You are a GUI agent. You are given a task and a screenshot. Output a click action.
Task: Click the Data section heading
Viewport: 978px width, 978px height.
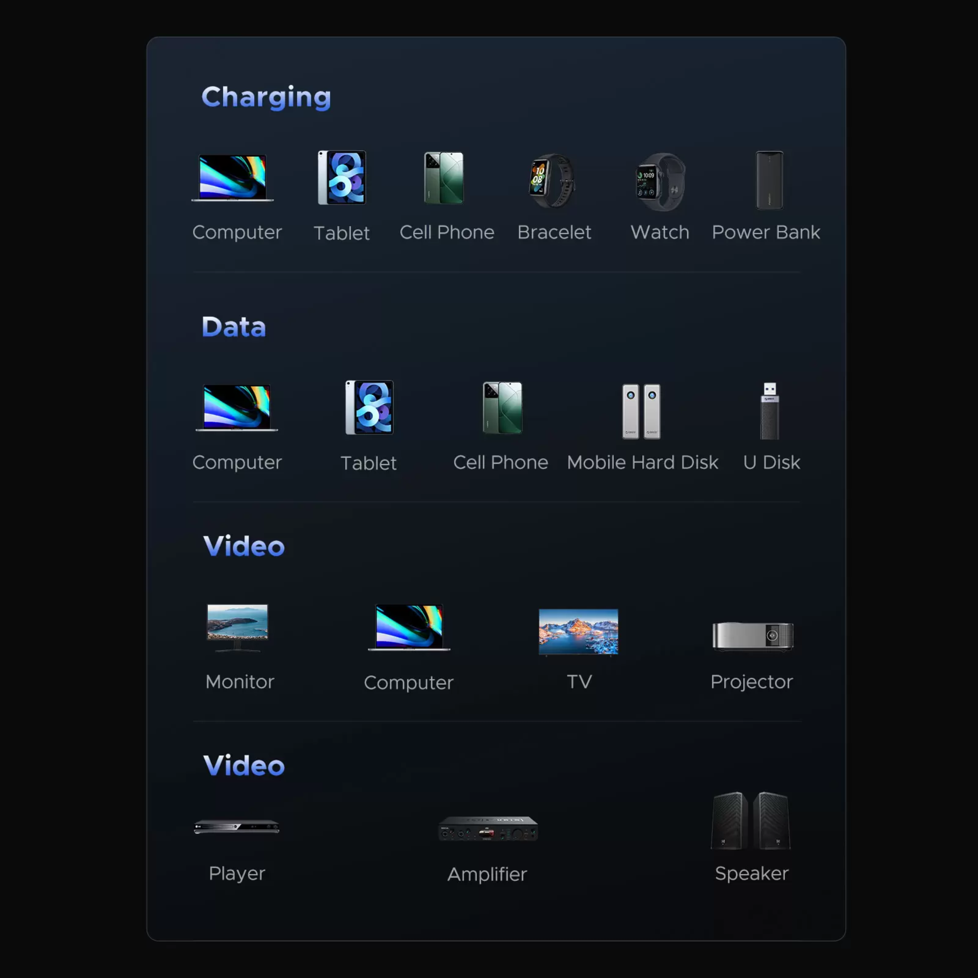(x=234, y=327)
